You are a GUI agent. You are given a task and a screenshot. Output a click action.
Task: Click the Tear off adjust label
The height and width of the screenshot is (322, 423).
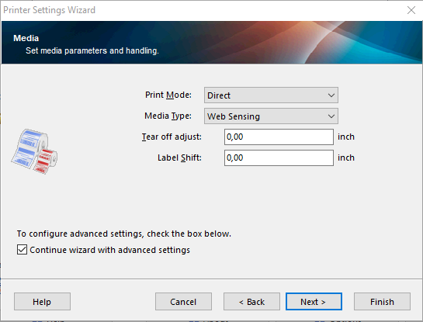(172, 137)
